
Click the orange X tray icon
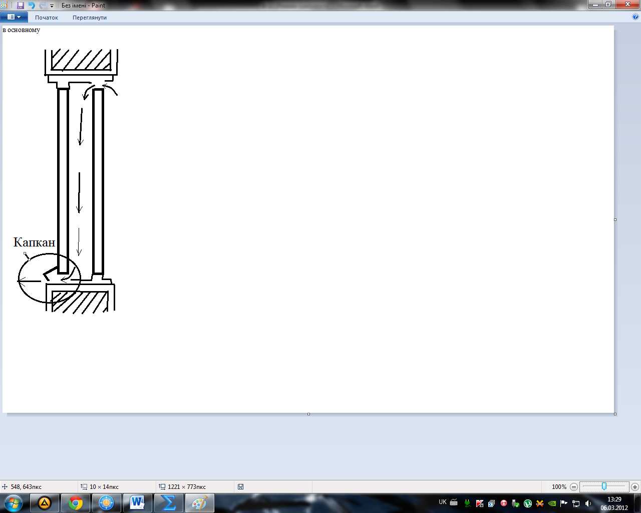pos(540,503)
